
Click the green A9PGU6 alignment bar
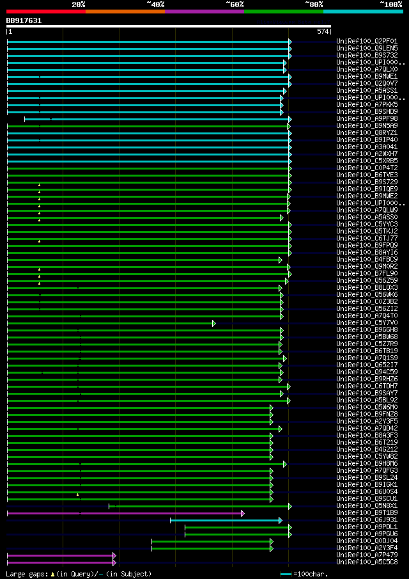[x=238, y=534]
